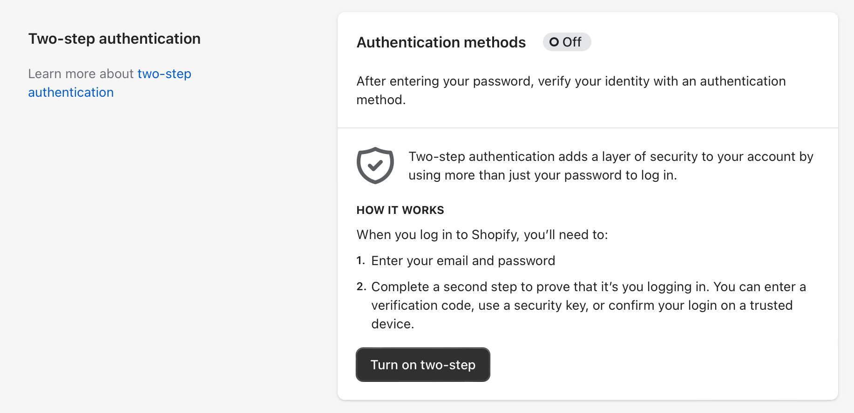The image size is (854, 413).
Task: Select the Learn more about text
Action: tap(81, 73)
